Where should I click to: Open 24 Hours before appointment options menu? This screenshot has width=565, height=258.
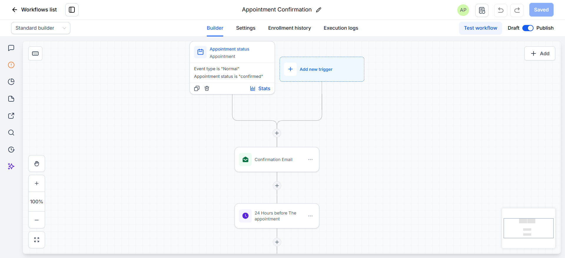[x=310, y=216]
